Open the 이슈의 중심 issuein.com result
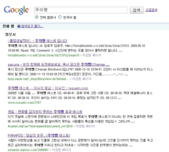 tap(48, 88)
